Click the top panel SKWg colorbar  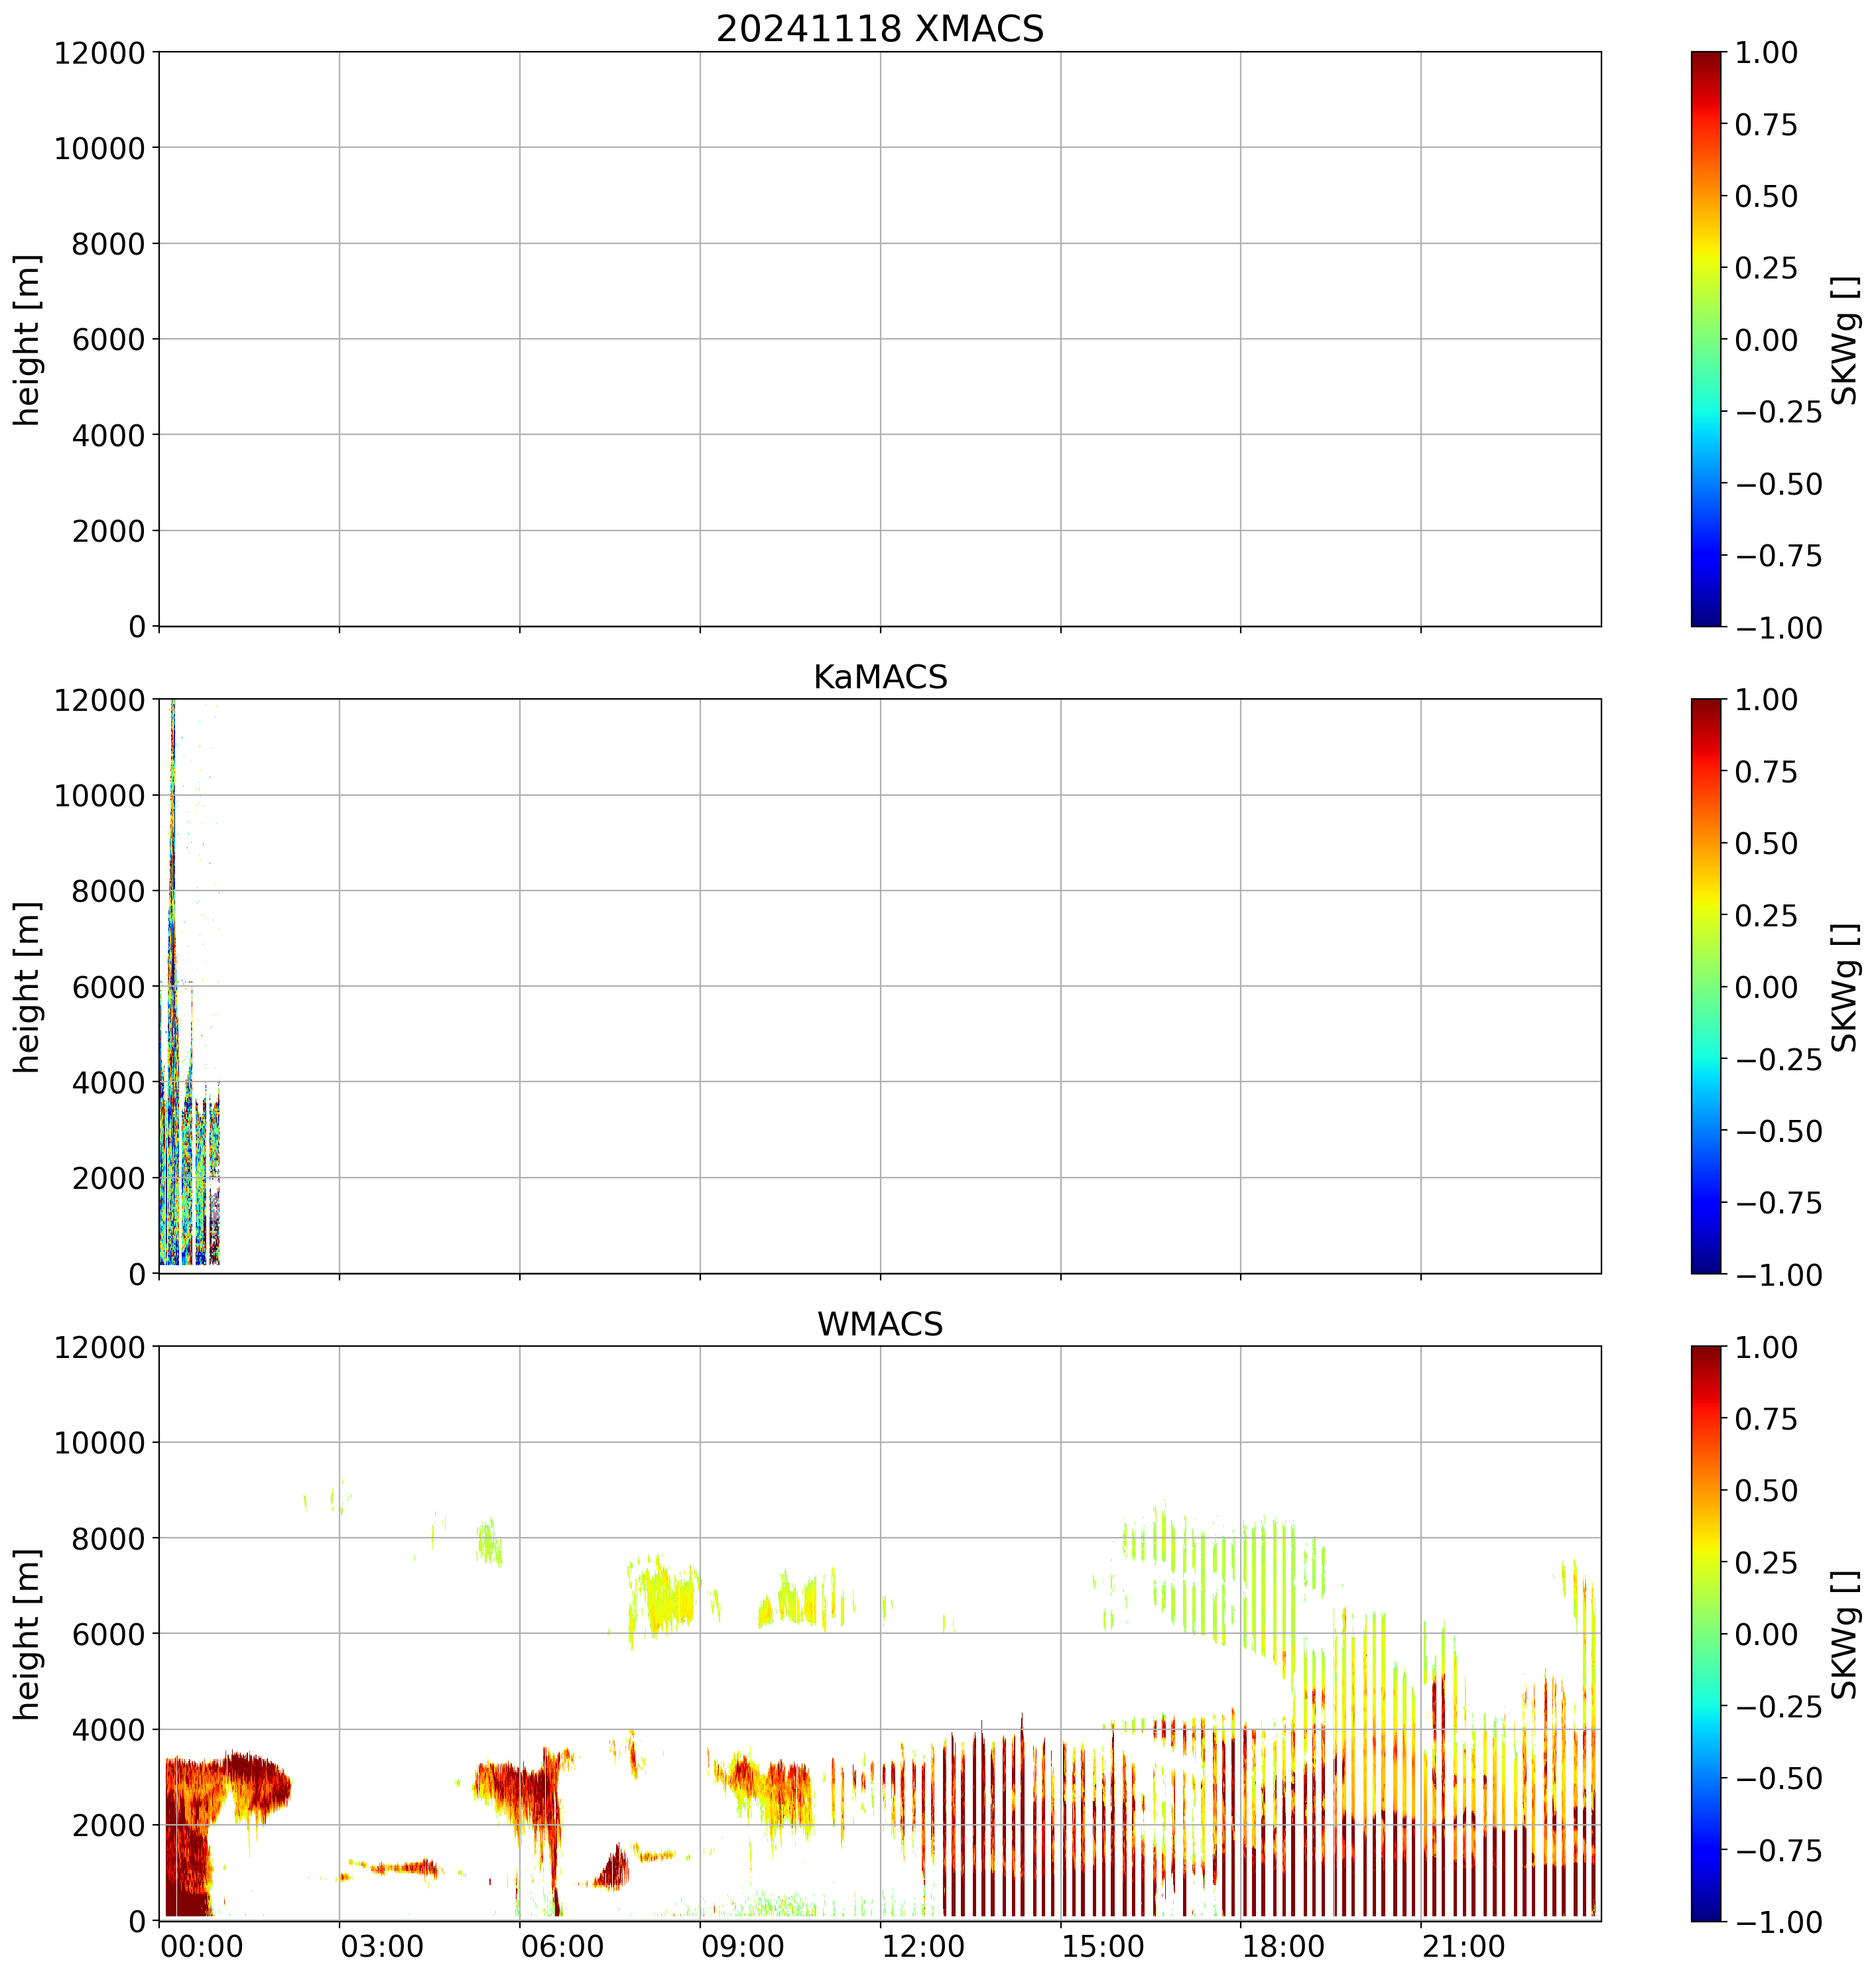1706,339
